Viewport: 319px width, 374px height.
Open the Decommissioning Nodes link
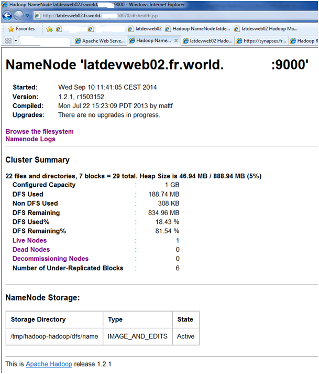coord(50,259)
